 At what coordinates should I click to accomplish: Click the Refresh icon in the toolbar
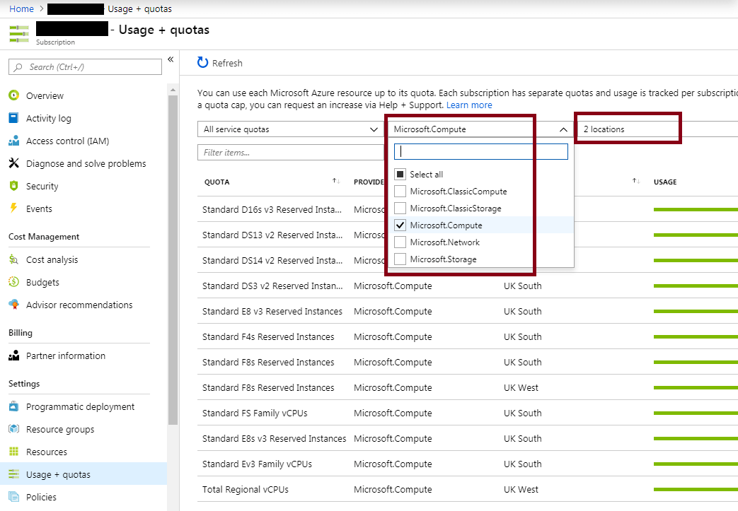click(203, 63)
